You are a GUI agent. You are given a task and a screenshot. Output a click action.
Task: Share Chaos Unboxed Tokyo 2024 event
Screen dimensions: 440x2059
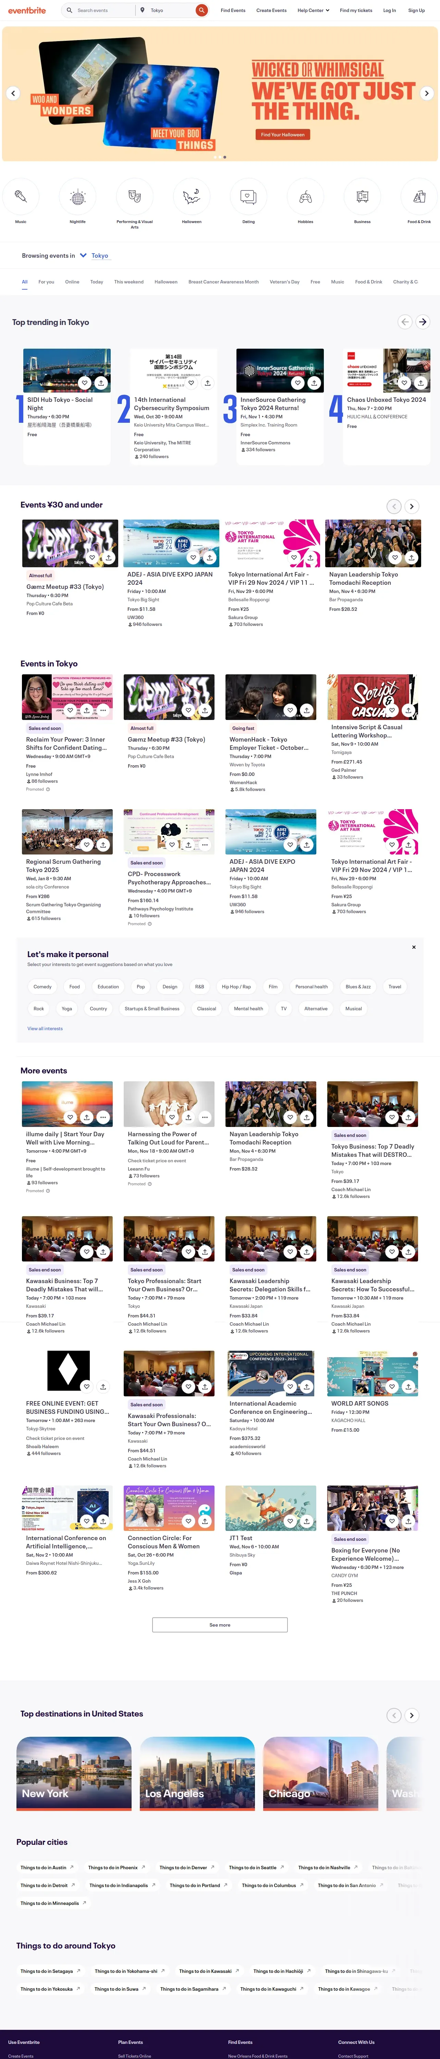coord(421,383)
